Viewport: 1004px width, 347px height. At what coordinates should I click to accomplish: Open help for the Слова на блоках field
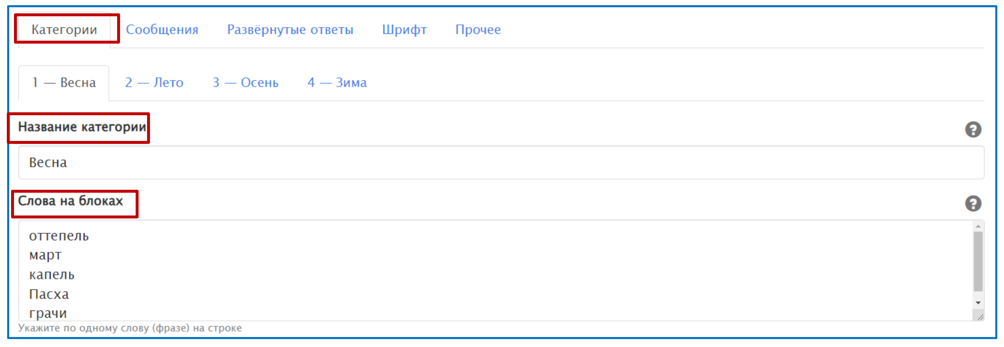click(973, 203)
